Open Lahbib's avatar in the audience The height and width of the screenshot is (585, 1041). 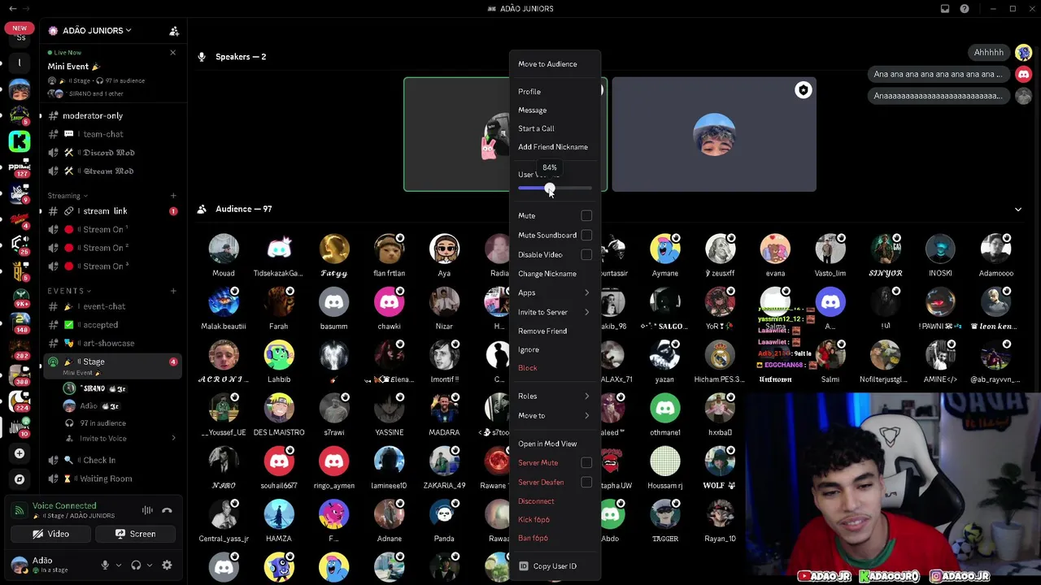click(x=279, y=356)
